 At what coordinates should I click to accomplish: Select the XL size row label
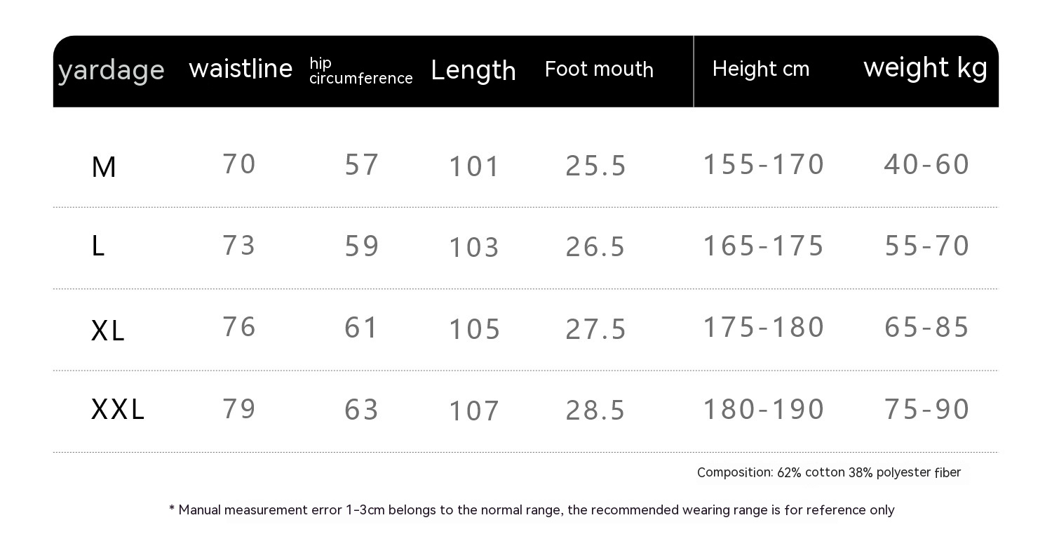coord(108,330)
